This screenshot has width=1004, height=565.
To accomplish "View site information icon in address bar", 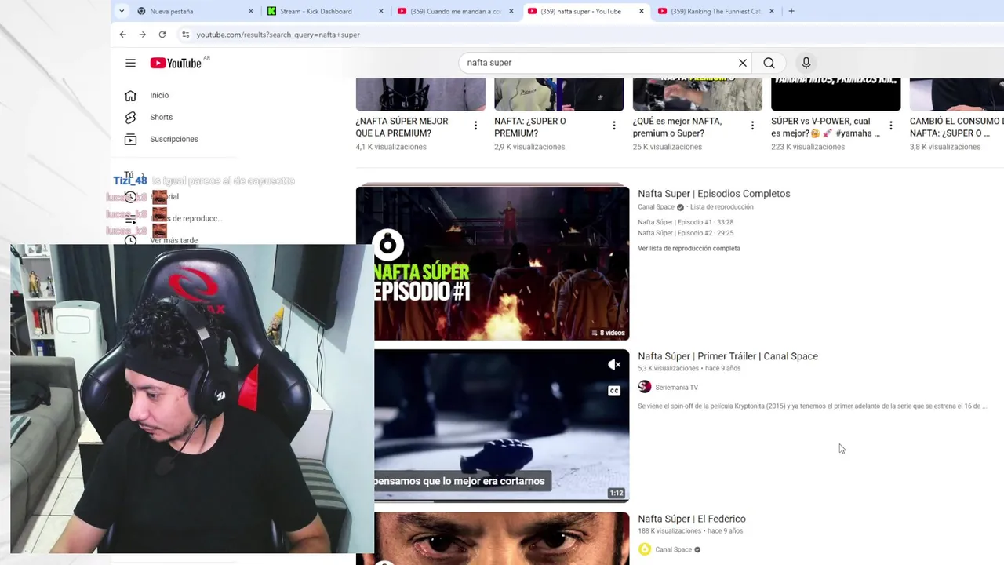I will 185,35.
